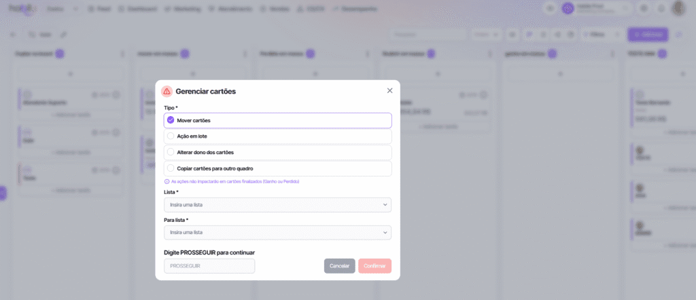Focus the PROSSEGUIR confirmation text field
The image size is (696, 300).
point(209,266)
